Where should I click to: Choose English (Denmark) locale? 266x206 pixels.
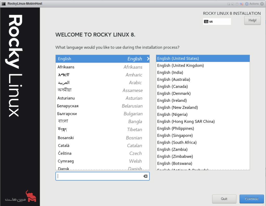click(x=203, y=94)
